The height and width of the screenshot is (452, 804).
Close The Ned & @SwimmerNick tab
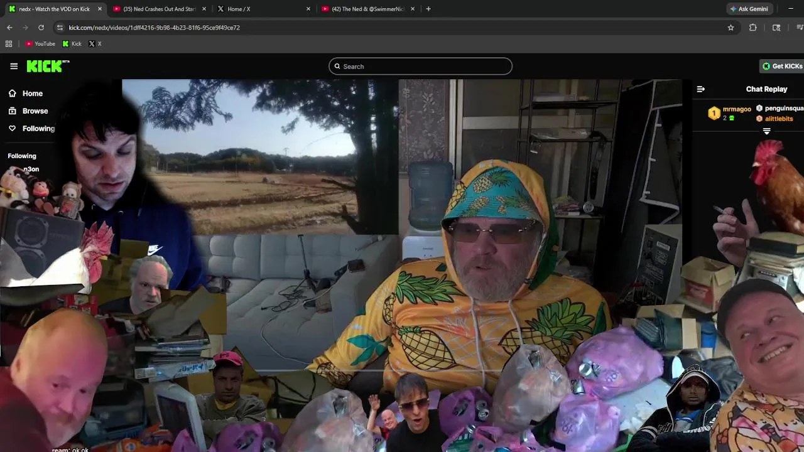click(x=413, y=9)
